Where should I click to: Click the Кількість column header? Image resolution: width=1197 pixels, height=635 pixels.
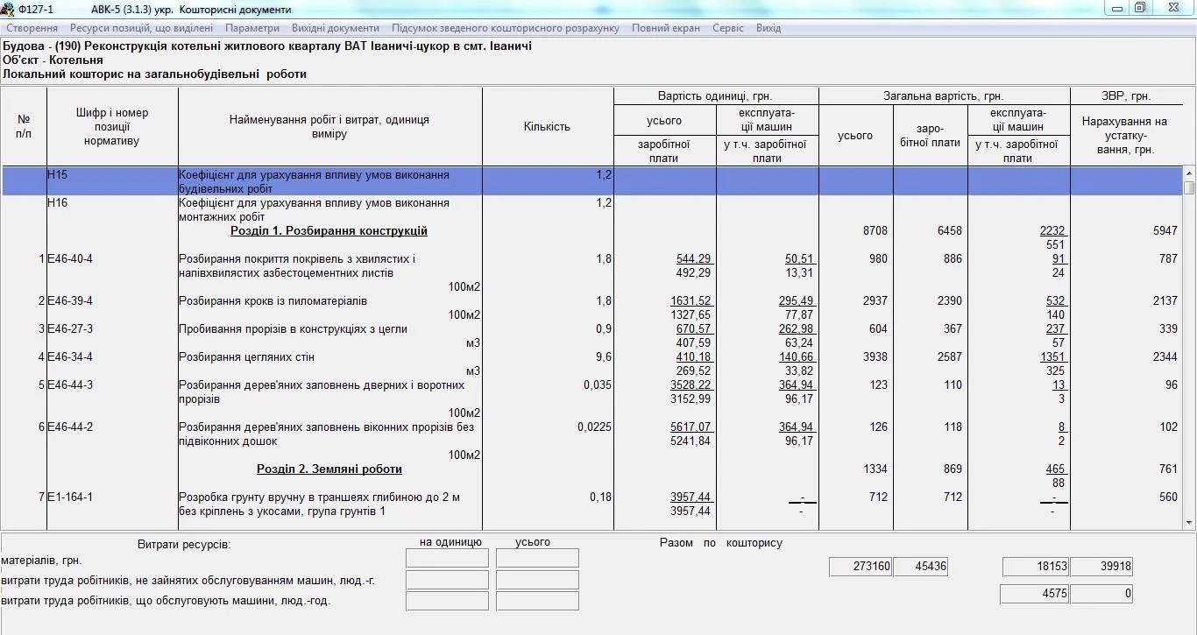(548, 127)
